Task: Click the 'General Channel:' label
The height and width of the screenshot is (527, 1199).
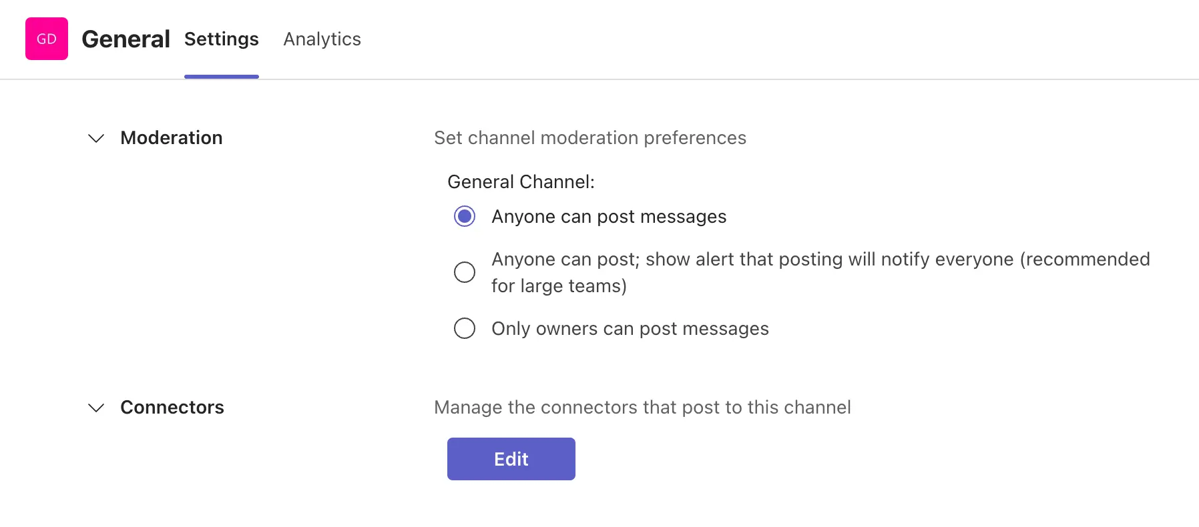Action: click(521, 181)
